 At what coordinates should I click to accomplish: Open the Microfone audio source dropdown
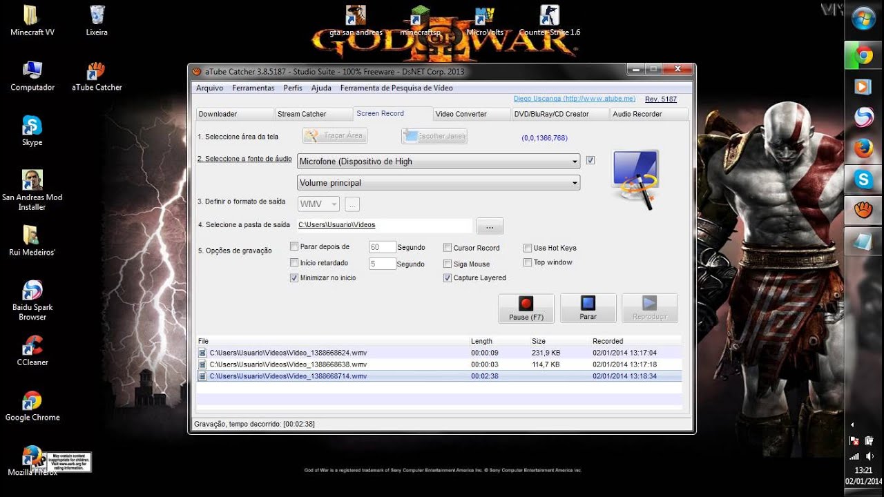pyautogui.click(x=439, y=162)
